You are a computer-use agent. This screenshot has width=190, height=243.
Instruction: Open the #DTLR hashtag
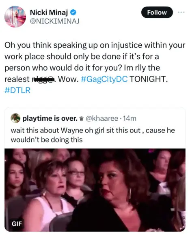tap(17, 90)
